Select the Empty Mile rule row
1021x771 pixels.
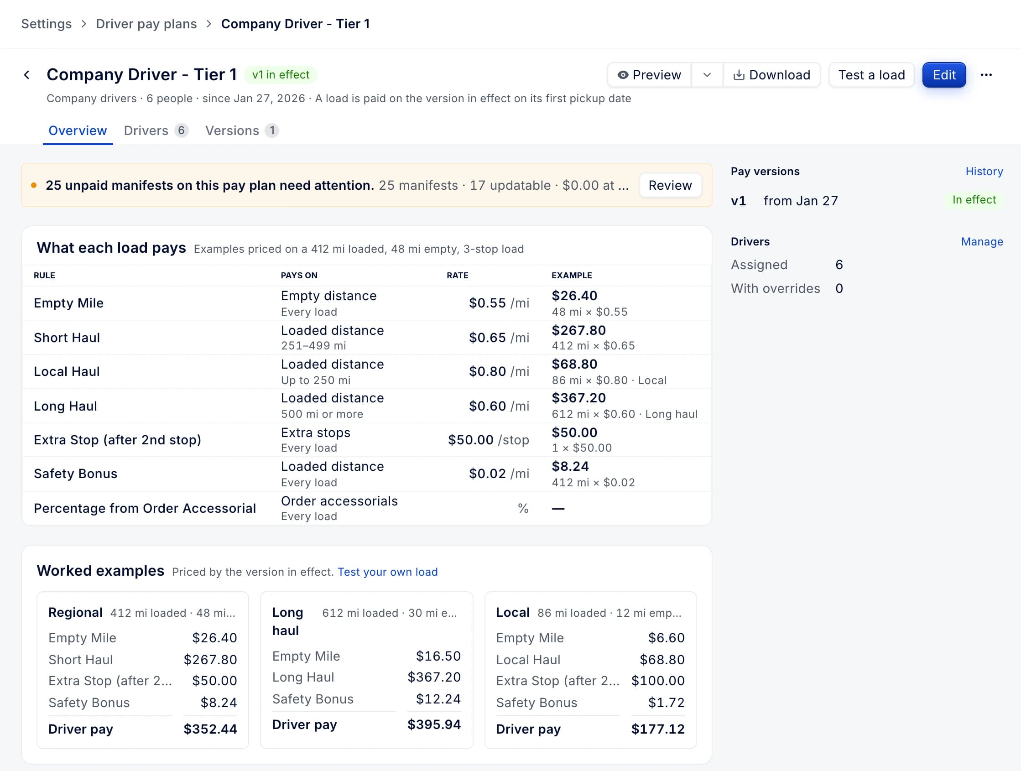click(x=367, y=303)
